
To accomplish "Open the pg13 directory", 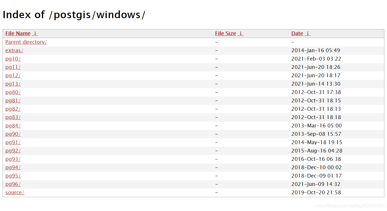I will (x=13, y=84).
